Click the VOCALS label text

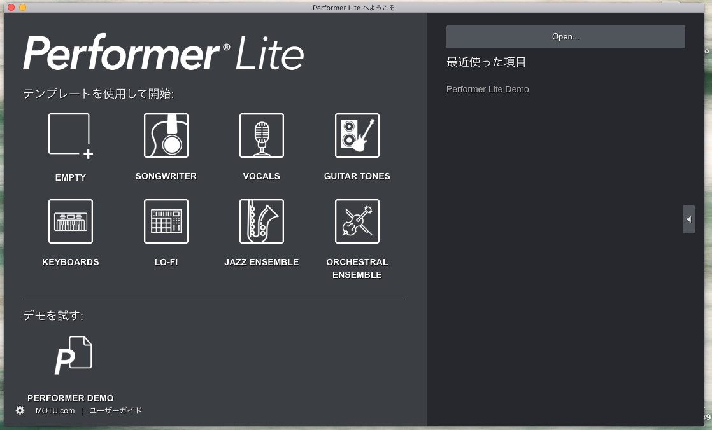click(262, 176)
